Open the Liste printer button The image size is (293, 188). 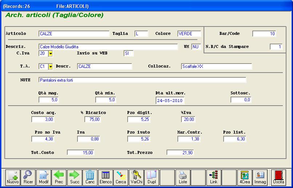[183, 177]
